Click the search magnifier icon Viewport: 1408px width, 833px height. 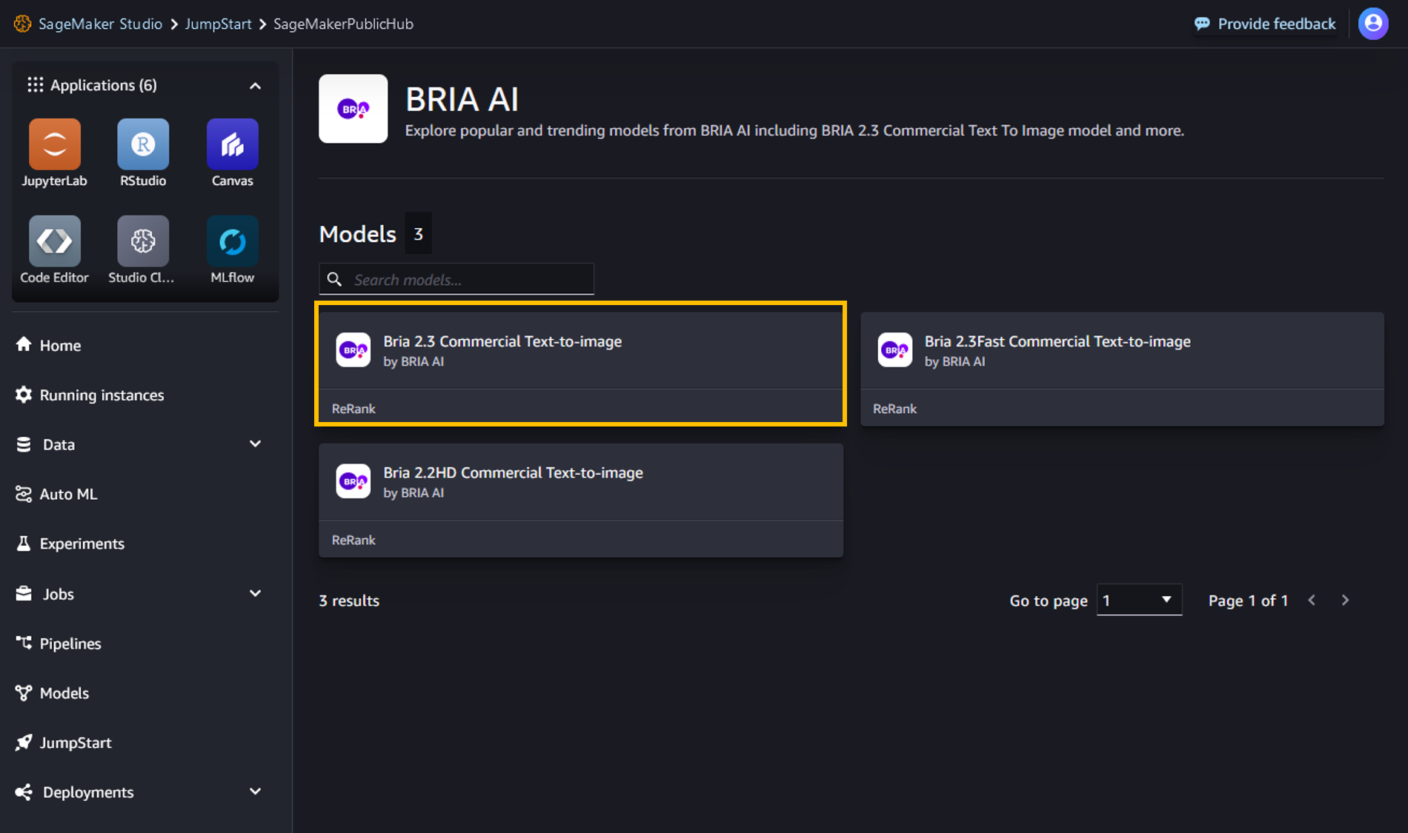334,279
